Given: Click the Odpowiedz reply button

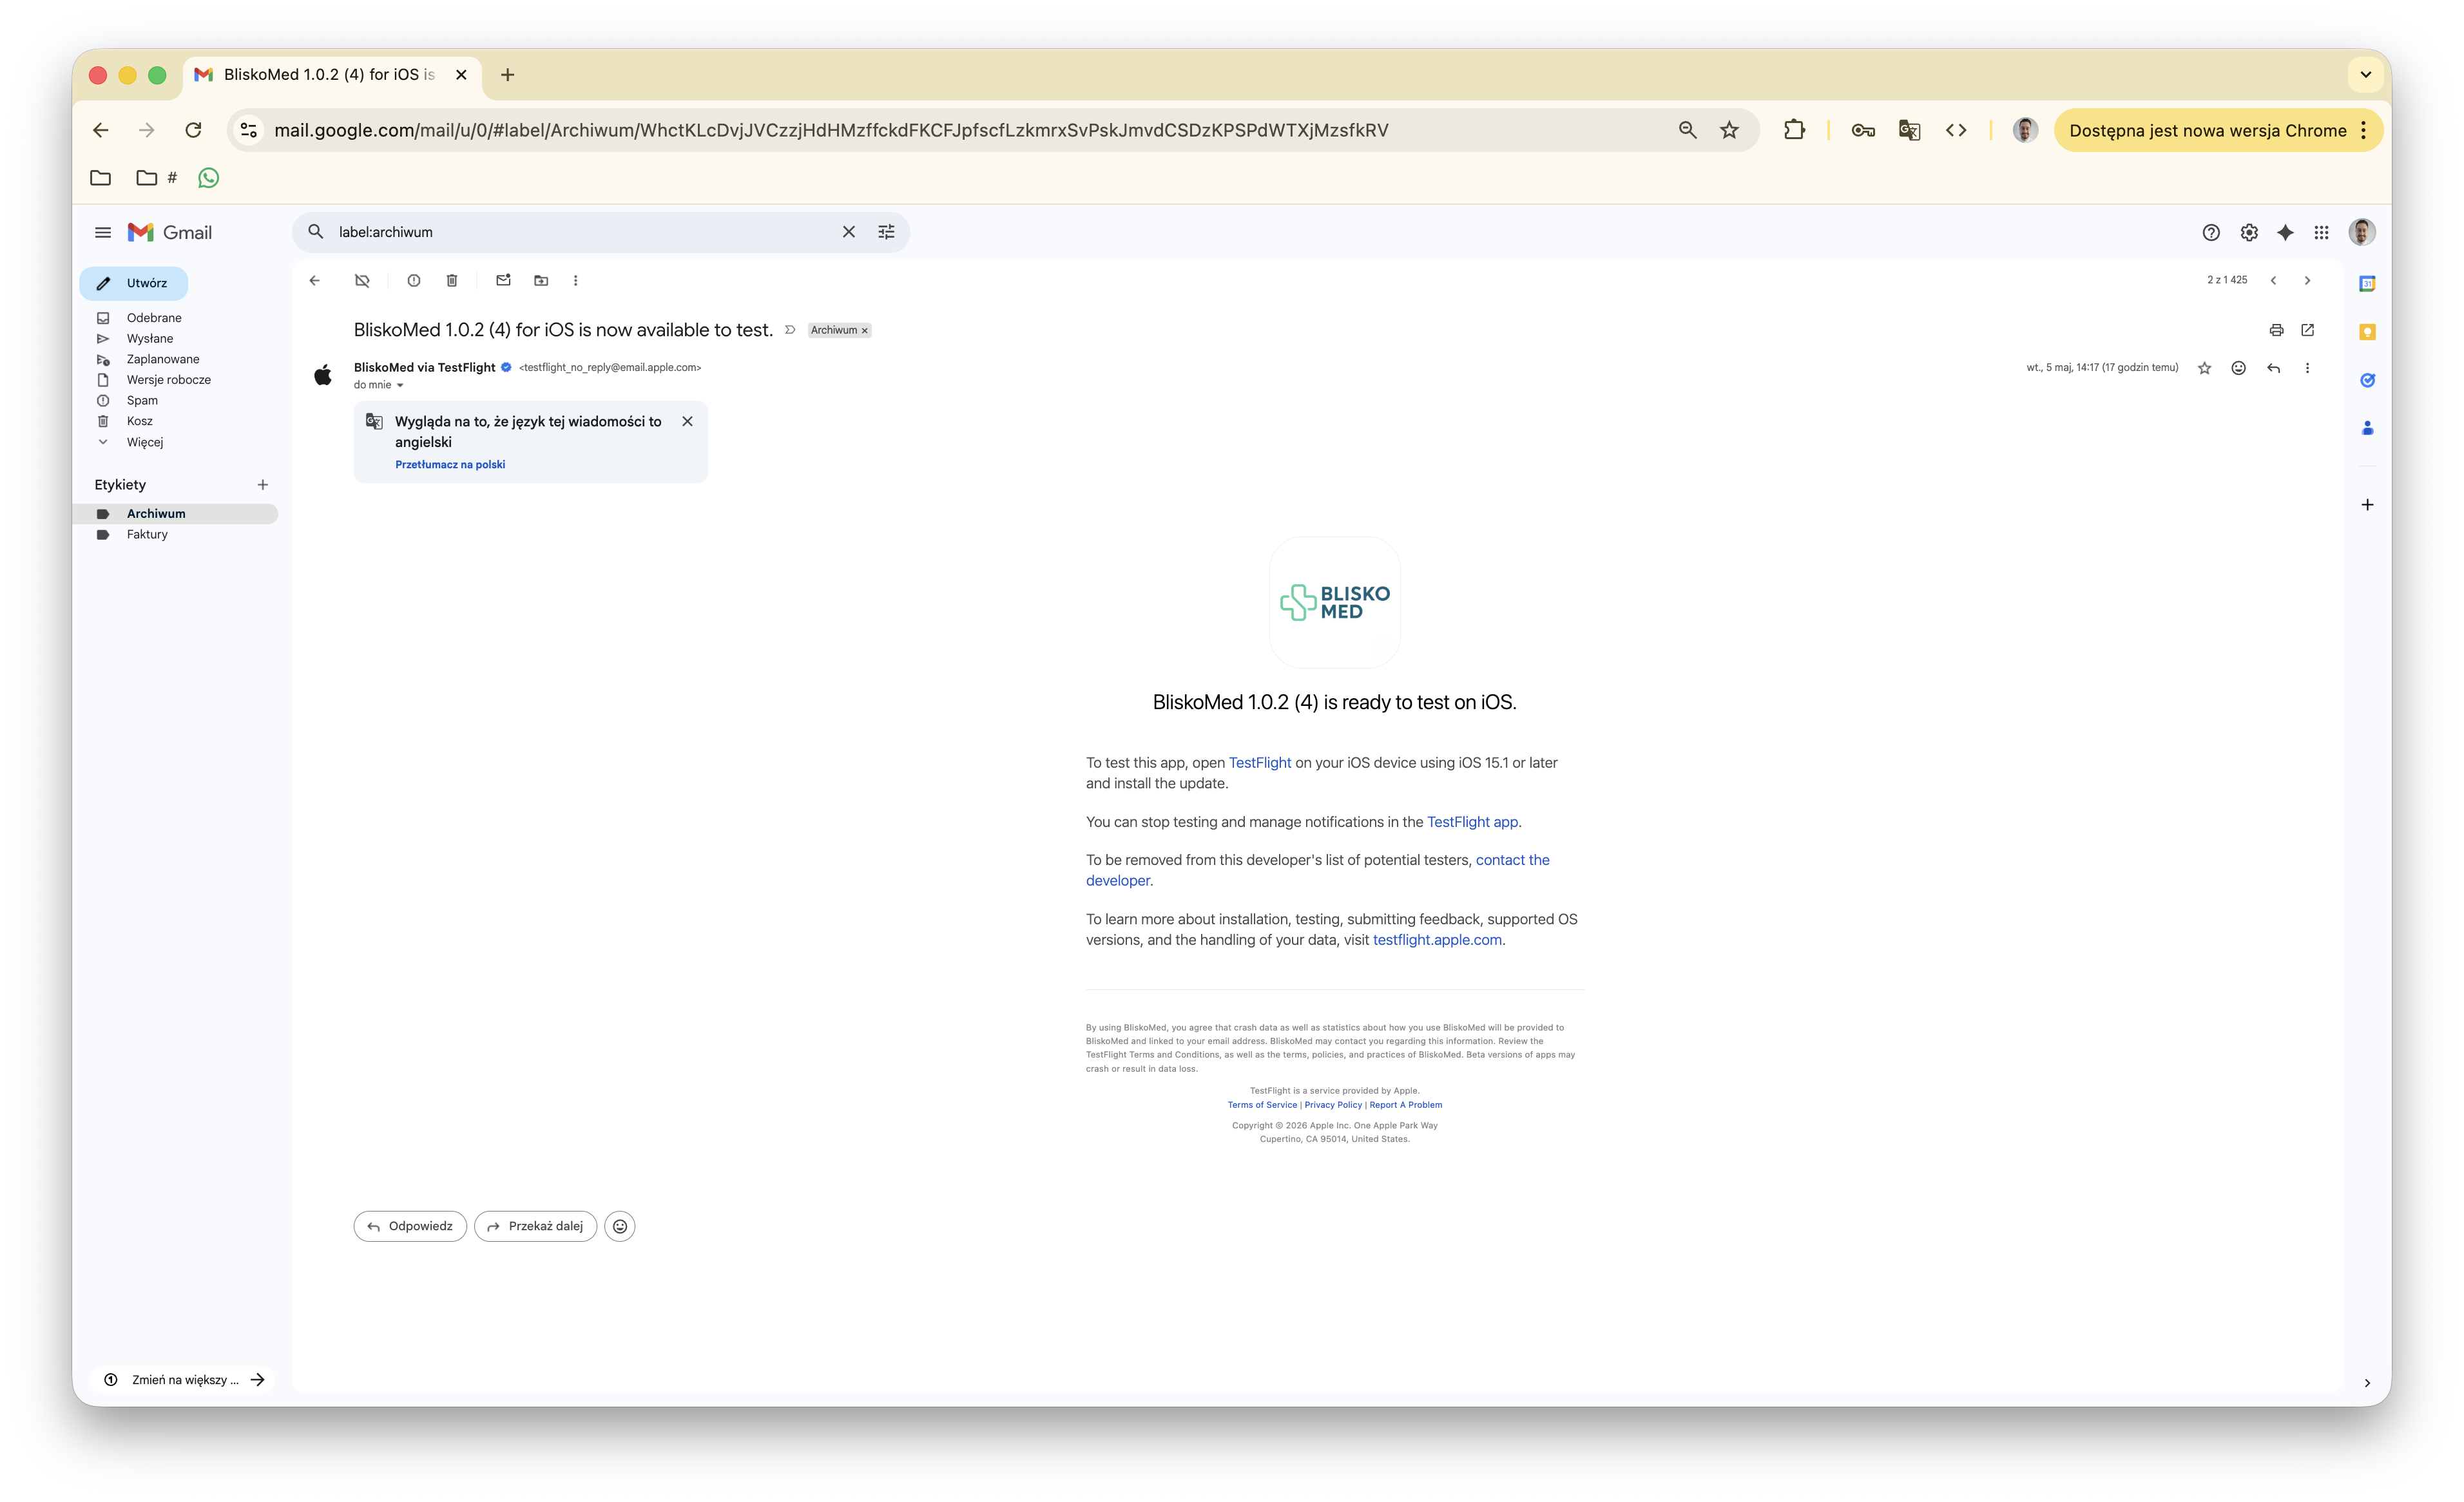Looking at the screenshot, I should point(410,1226).
